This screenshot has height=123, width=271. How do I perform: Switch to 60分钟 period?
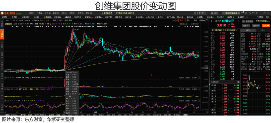click(x=41, y=20)
